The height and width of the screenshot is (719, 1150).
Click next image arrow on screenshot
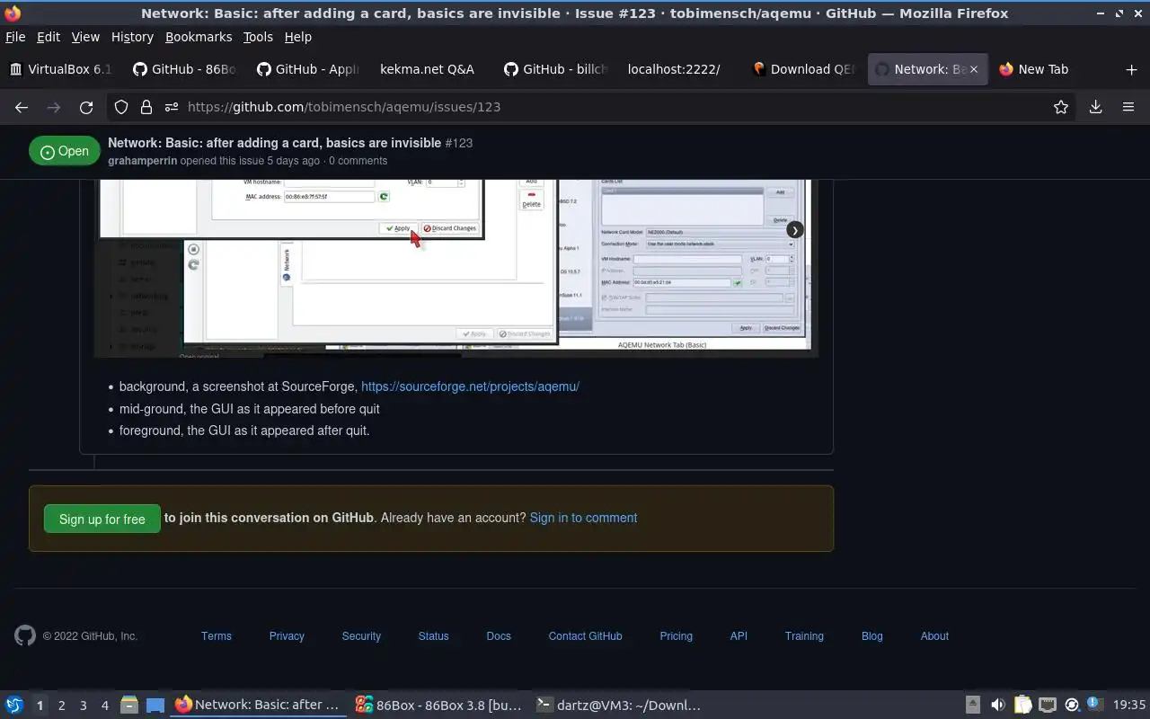[794, 230]
